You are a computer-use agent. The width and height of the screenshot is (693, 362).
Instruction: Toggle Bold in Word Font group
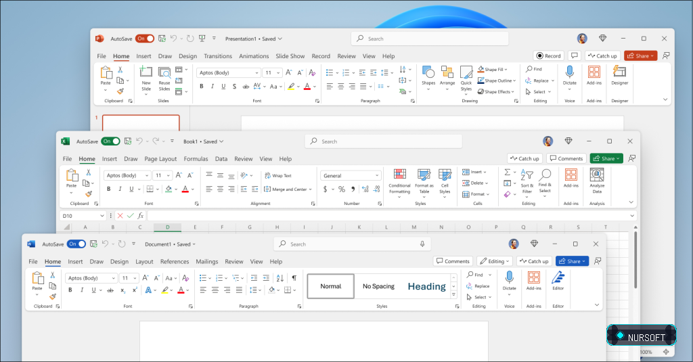(70, 290)
